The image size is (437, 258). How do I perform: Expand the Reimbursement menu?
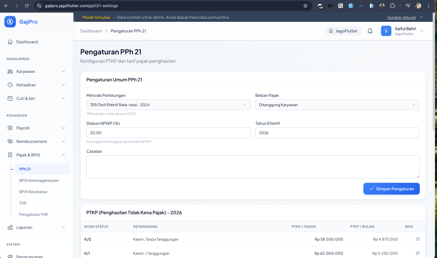(x=37, y=141)
